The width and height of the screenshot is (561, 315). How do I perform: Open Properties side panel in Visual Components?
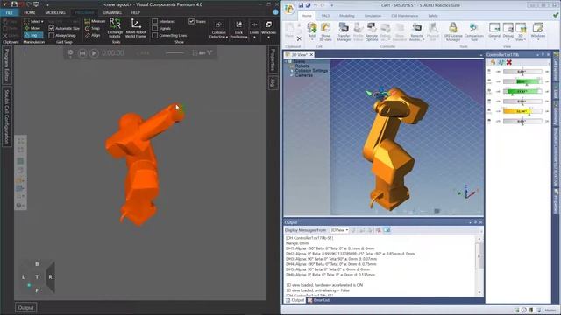pyautogui.click(x=273, y=59)
